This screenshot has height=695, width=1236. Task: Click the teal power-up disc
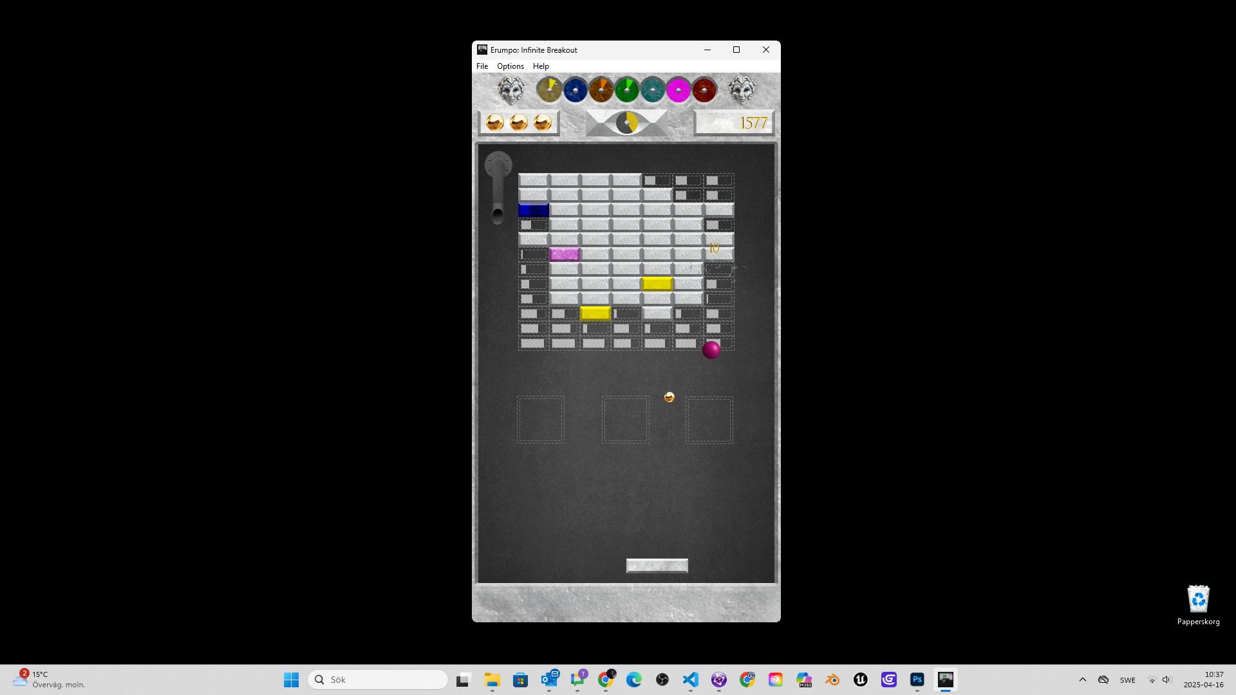click(x=652, y=90)
